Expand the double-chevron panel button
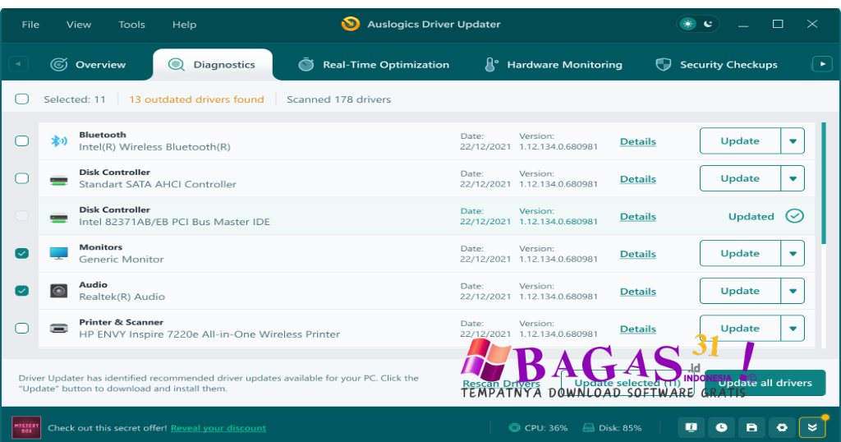841x442 pixels. point(812,427)
